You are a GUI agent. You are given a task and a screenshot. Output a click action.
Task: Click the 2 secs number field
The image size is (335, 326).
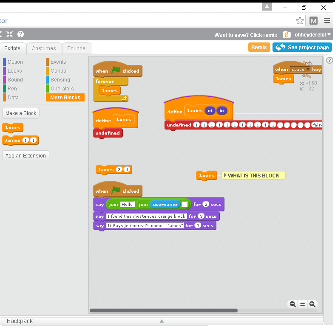206,204
